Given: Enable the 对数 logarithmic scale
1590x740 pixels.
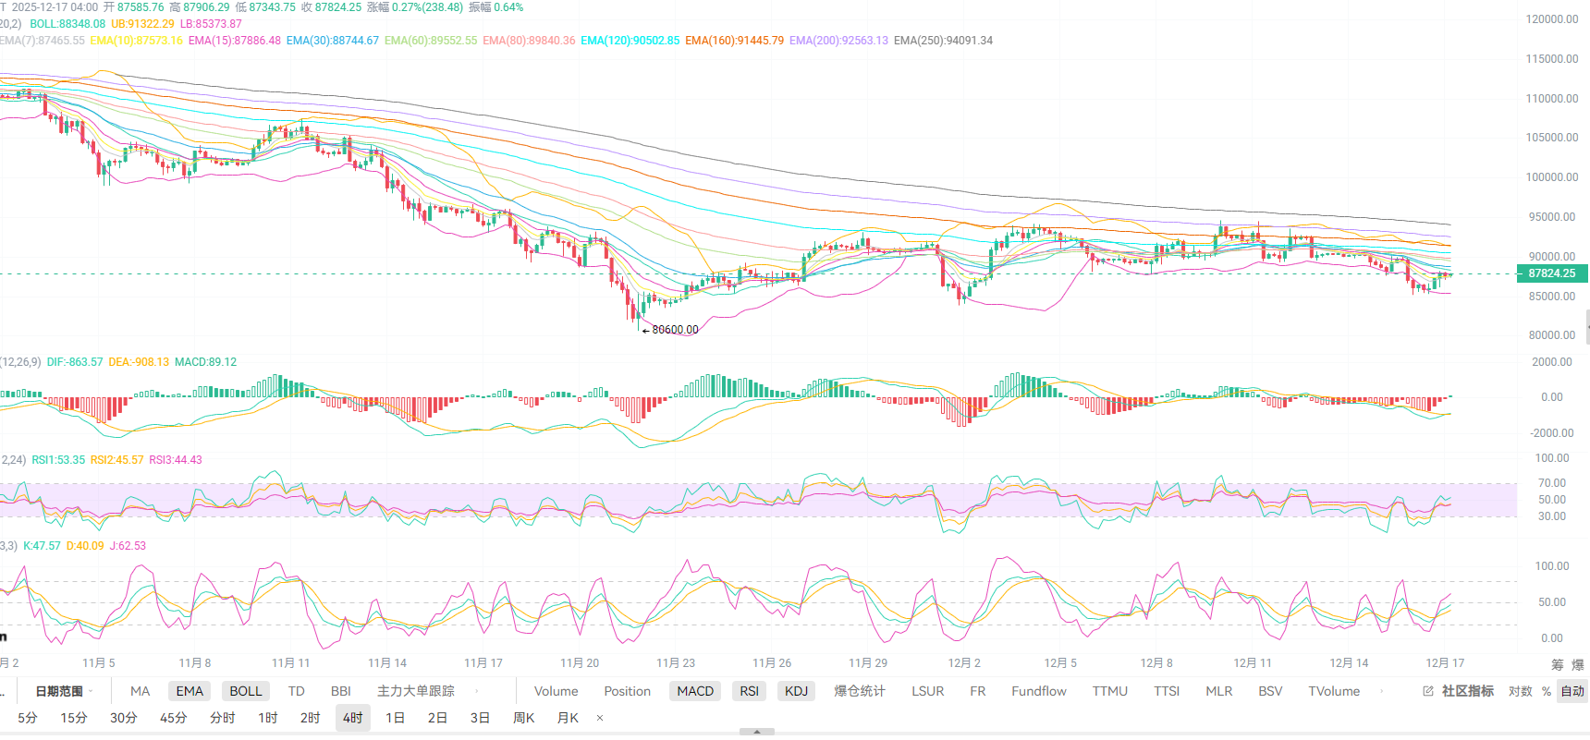Looking at the screenshot, I should click(x=1520, y=691).
